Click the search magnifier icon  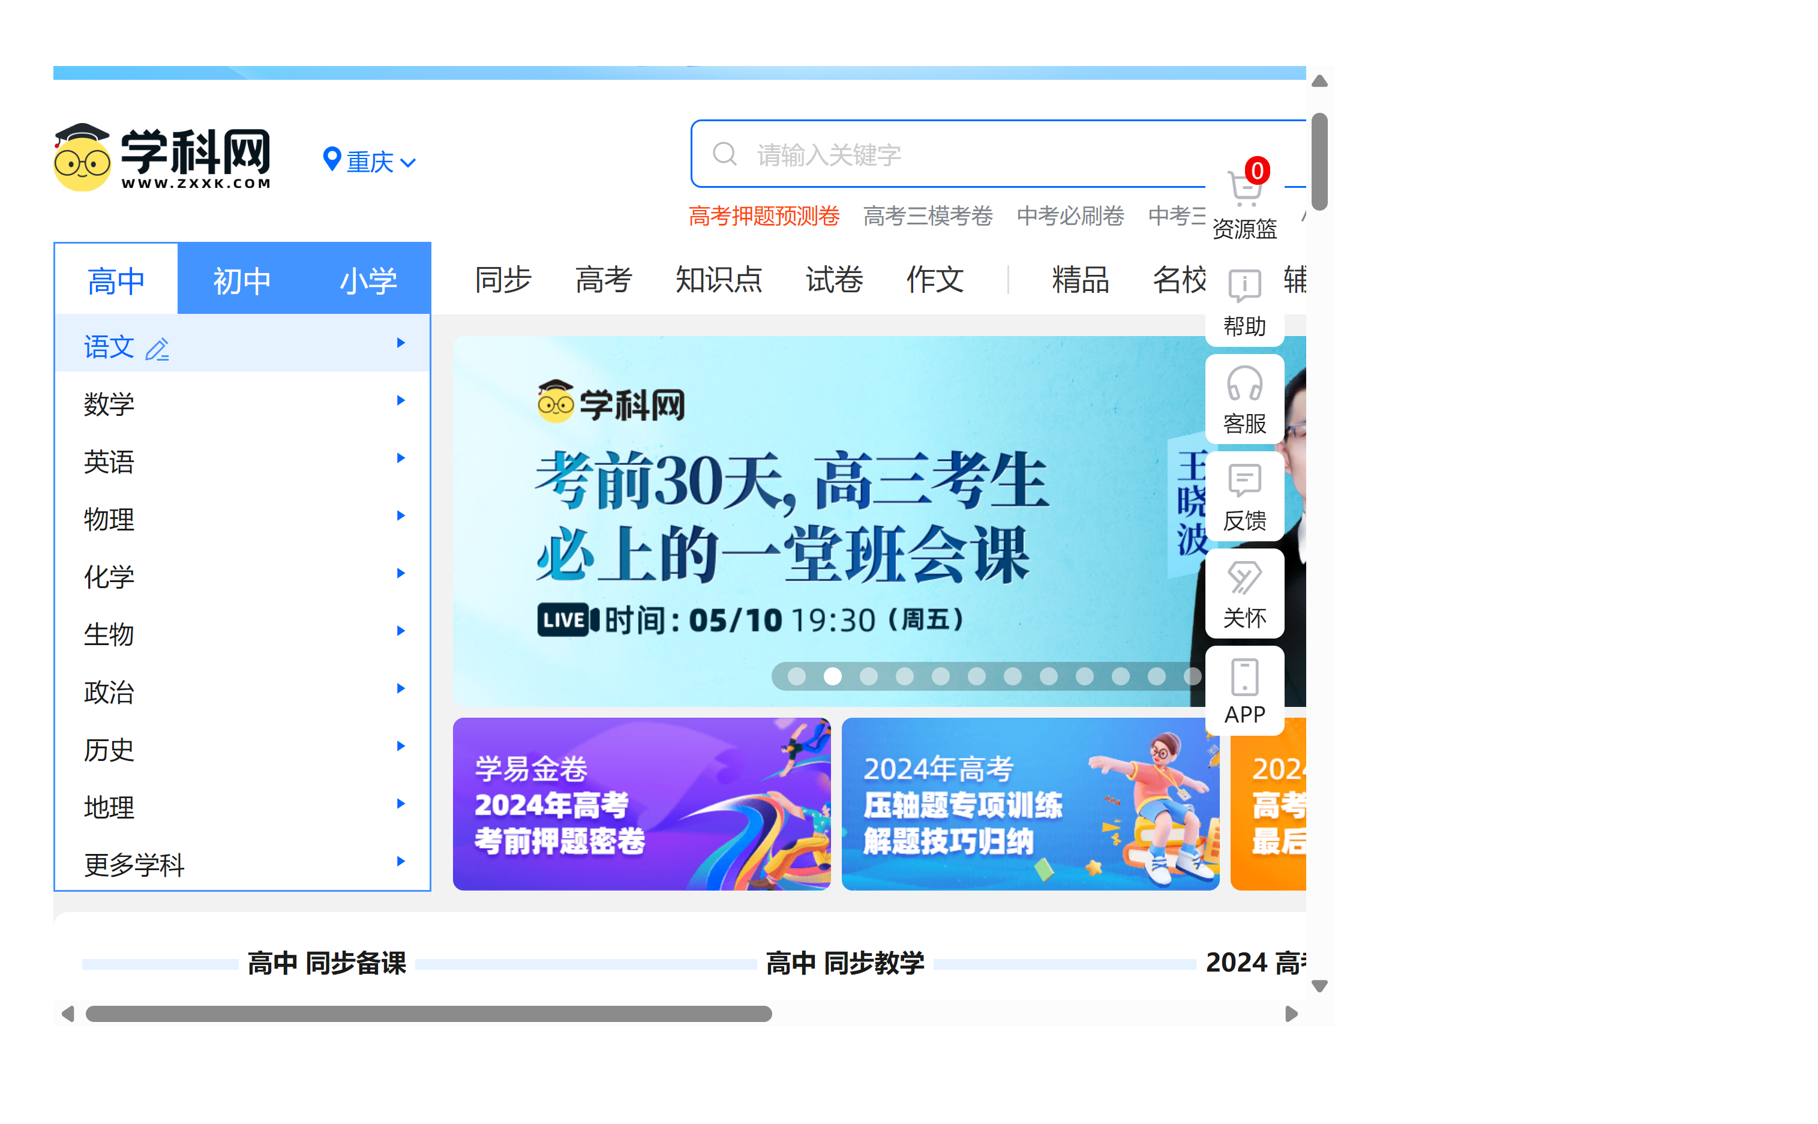pyautogui.click(x=725, y=155)
